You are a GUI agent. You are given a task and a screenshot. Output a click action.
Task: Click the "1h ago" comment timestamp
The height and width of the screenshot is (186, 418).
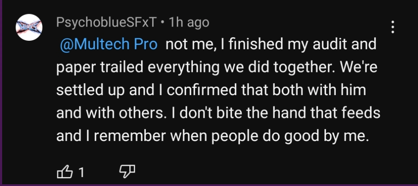[x=189, y=23]
